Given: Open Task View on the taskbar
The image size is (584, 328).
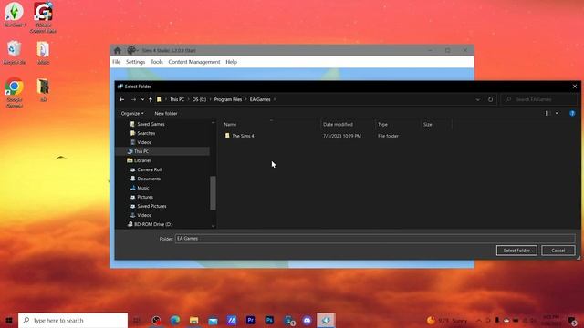Looking at the screenshot, I should (x=137, y=320).
